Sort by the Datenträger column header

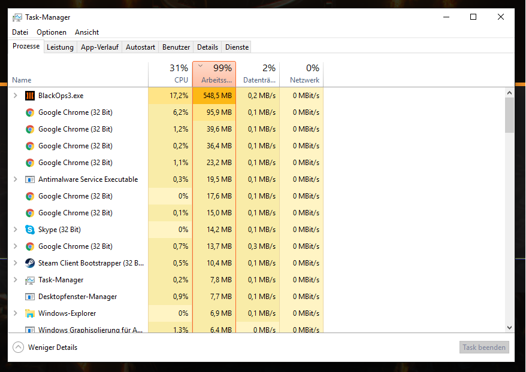click(x=258, y=74)
